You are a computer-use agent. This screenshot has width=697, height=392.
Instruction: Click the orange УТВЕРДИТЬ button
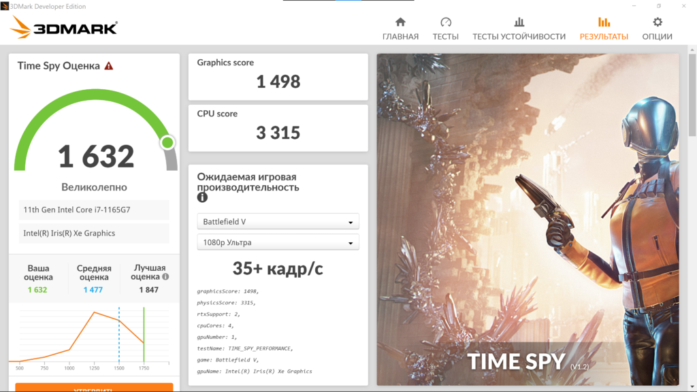[x=94, y=387]
